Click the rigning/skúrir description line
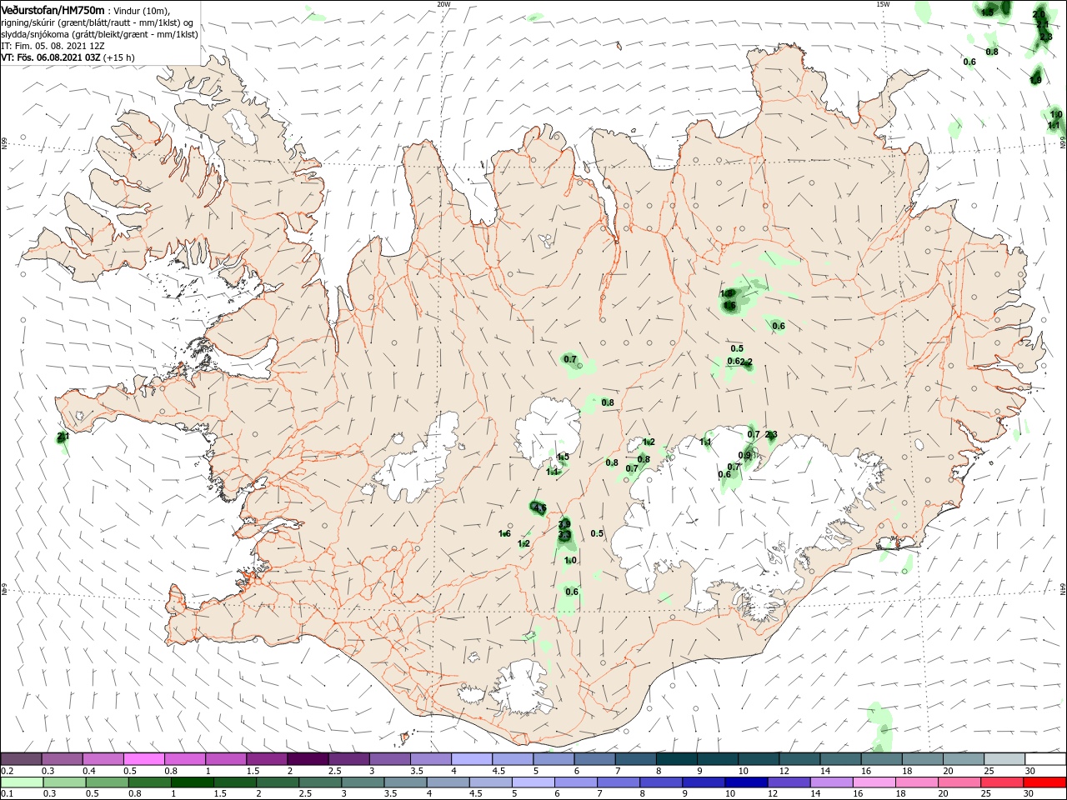The width and height of the screenshot is (1067, 800). (x=98, y=22)
